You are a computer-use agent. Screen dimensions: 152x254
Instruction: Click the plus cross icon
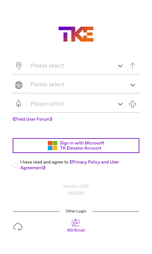(133, 104)
